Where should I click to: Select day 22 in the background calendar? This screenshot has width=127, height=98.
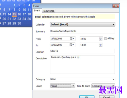[14, 19]
